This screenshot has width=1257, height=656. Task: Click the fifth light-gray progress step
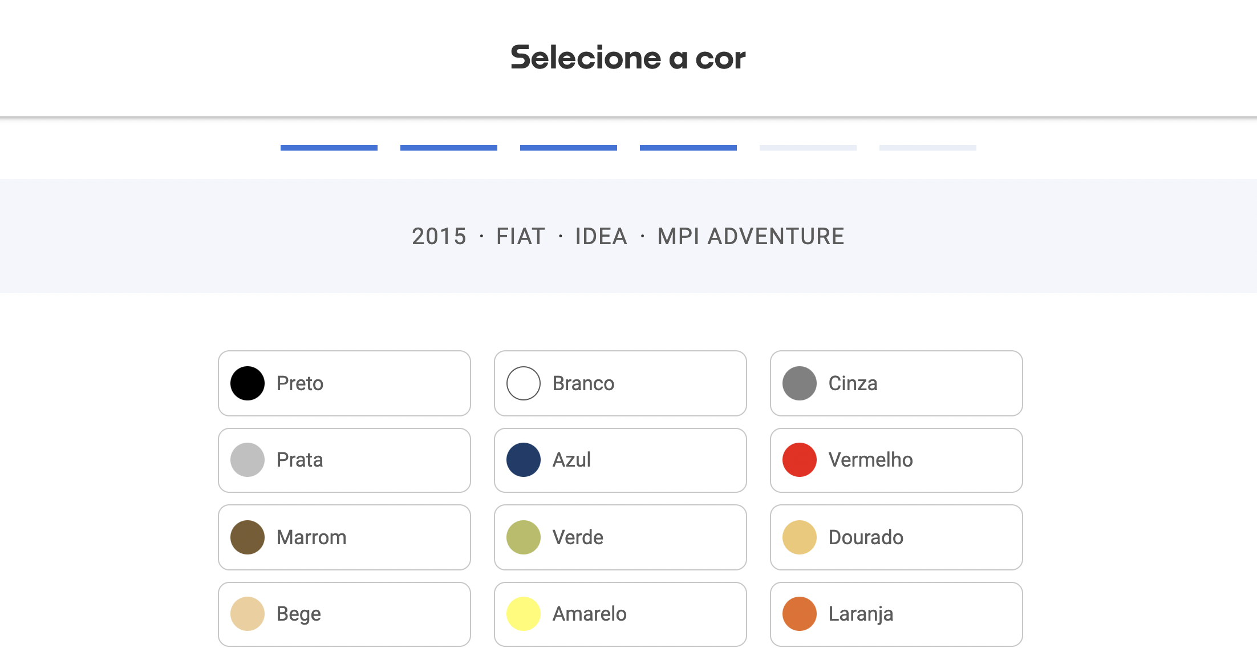808,148
